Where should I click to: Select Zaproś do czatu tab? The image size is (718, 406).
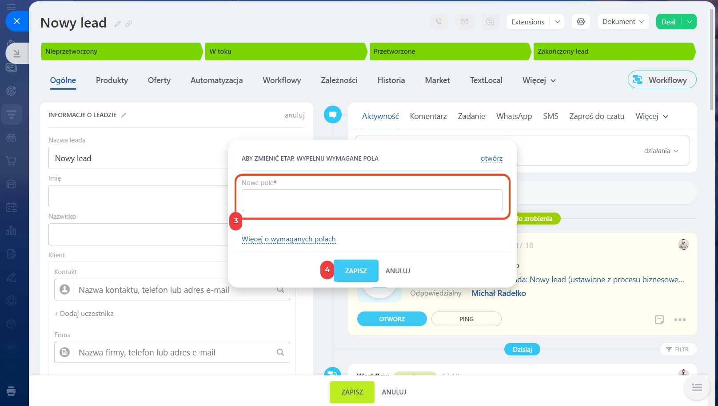pos(597,116)
